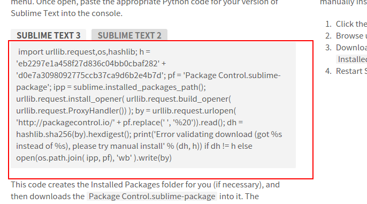Click the sublime.installed_packages_path() code text
The width and height of the screenshot is (367, 204).
pyautogui.click(x=140, y=87)
